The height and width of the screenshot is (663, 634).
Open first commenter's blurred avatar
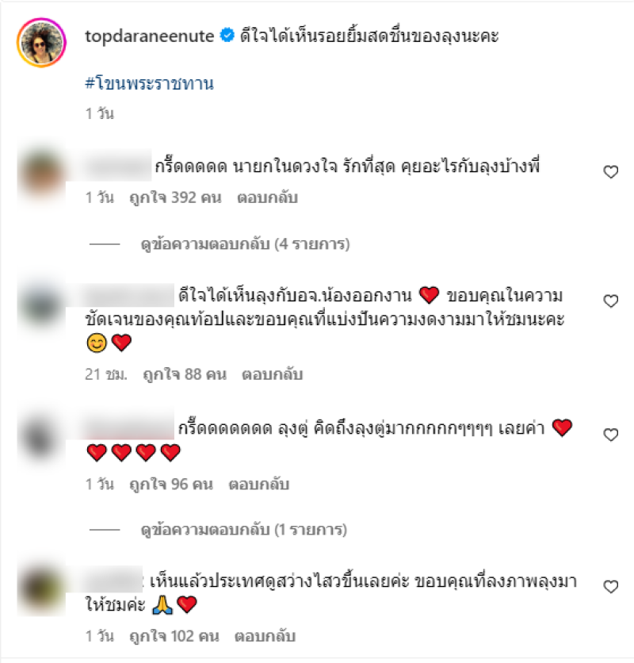point(41,174)
